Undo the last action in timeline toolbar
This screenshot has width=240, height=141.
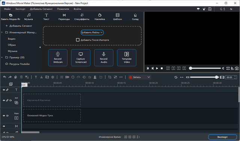pyautogui.click(x=4, y=77)
